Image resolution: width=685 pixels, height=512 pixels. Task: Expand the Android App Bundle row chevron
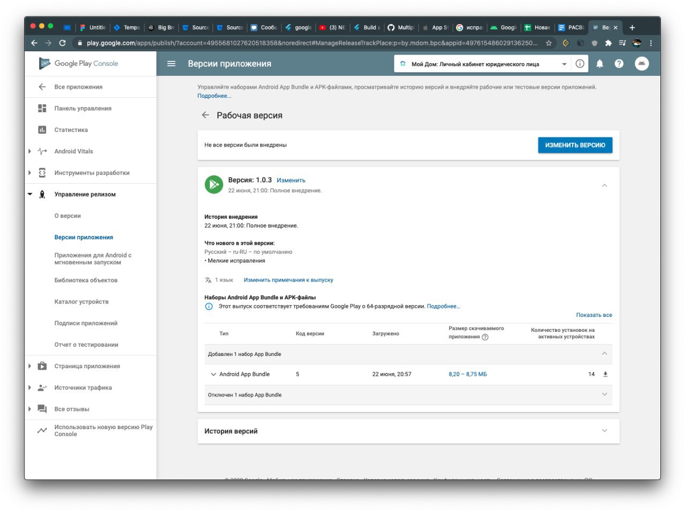[x=213, y=374]
